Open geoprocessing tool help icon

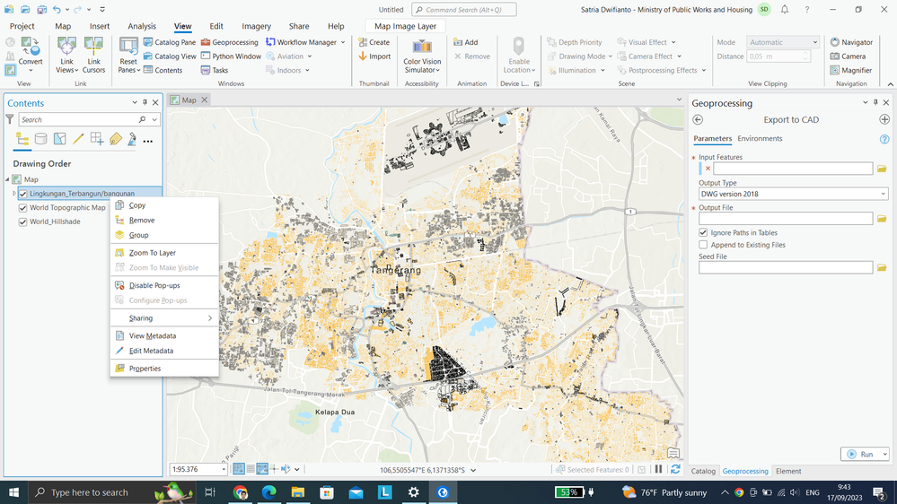click(x=884, y=139)
